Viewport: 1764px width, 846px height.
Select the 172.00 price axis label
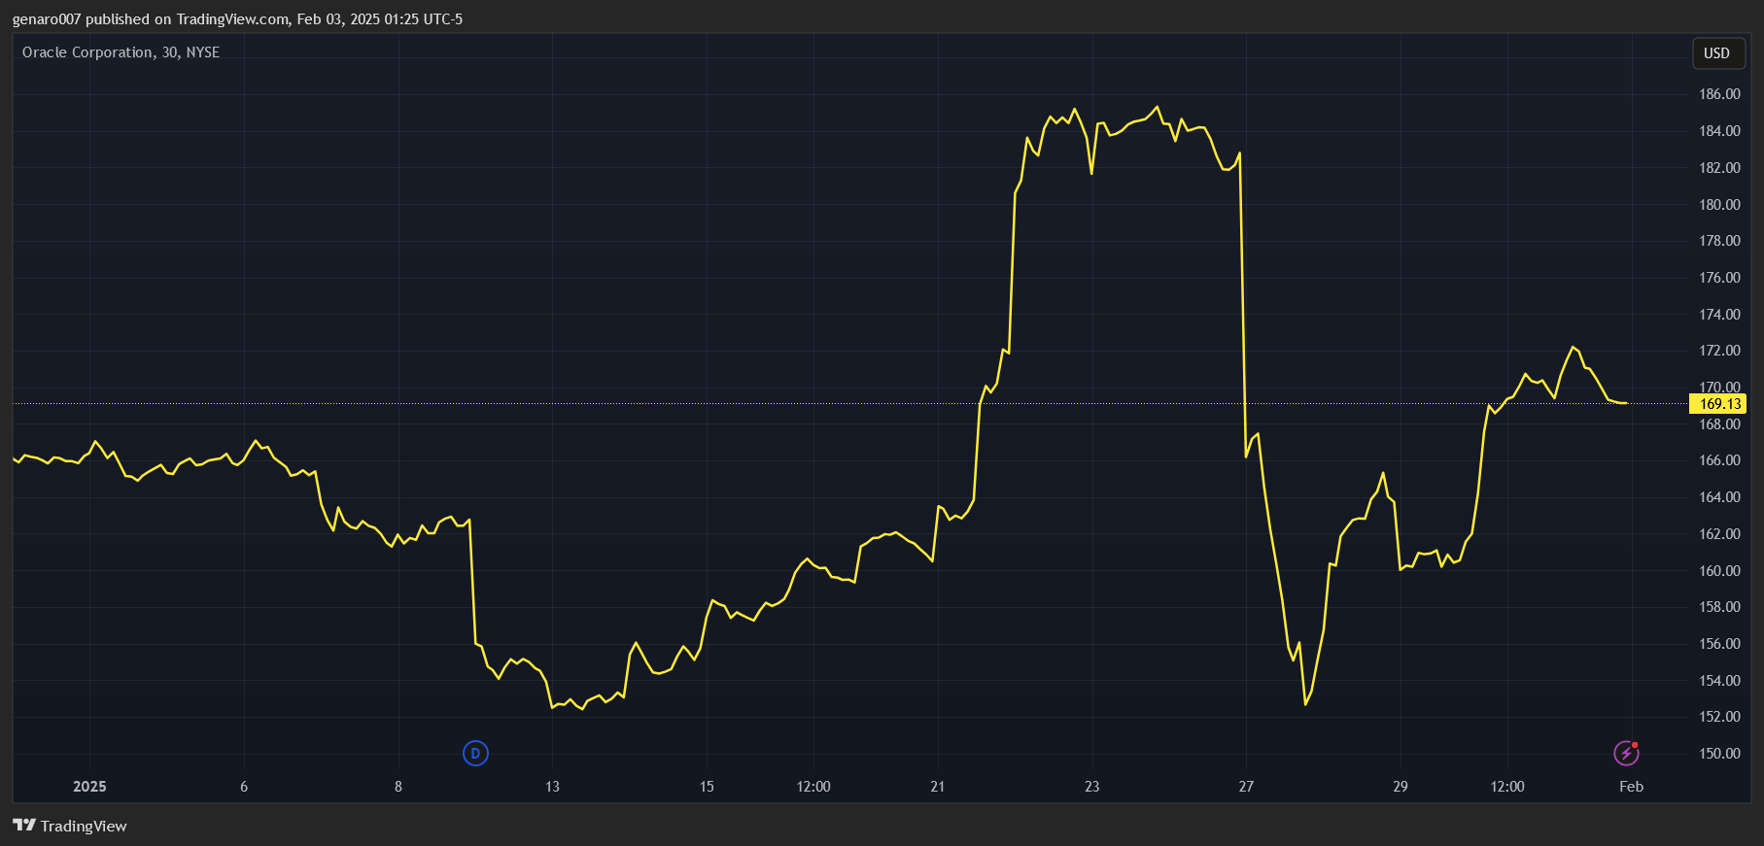(1719, 351)
